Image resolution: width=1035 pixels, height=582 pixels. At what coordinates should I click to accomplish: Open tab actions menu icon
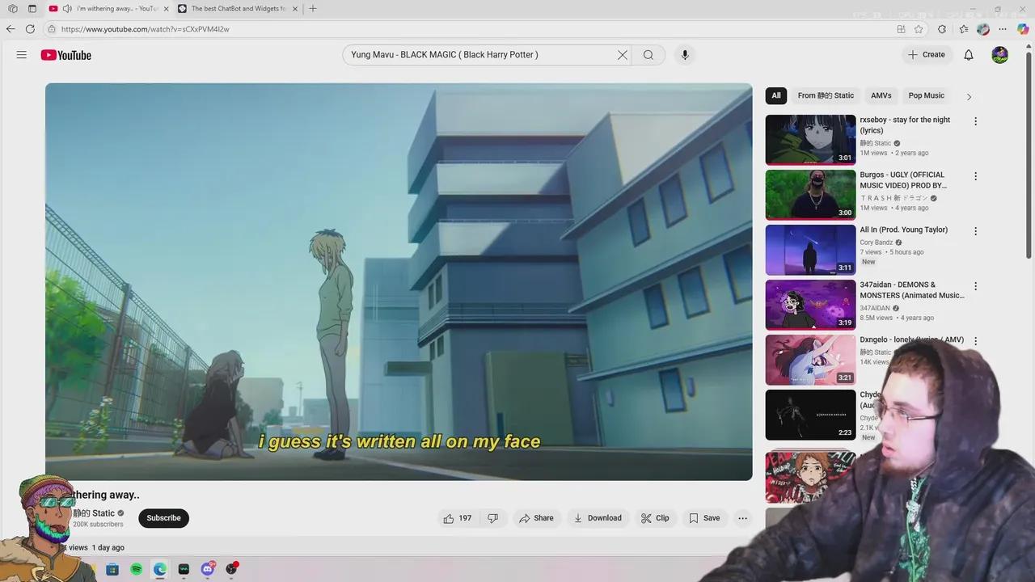[x=32, y=9]
